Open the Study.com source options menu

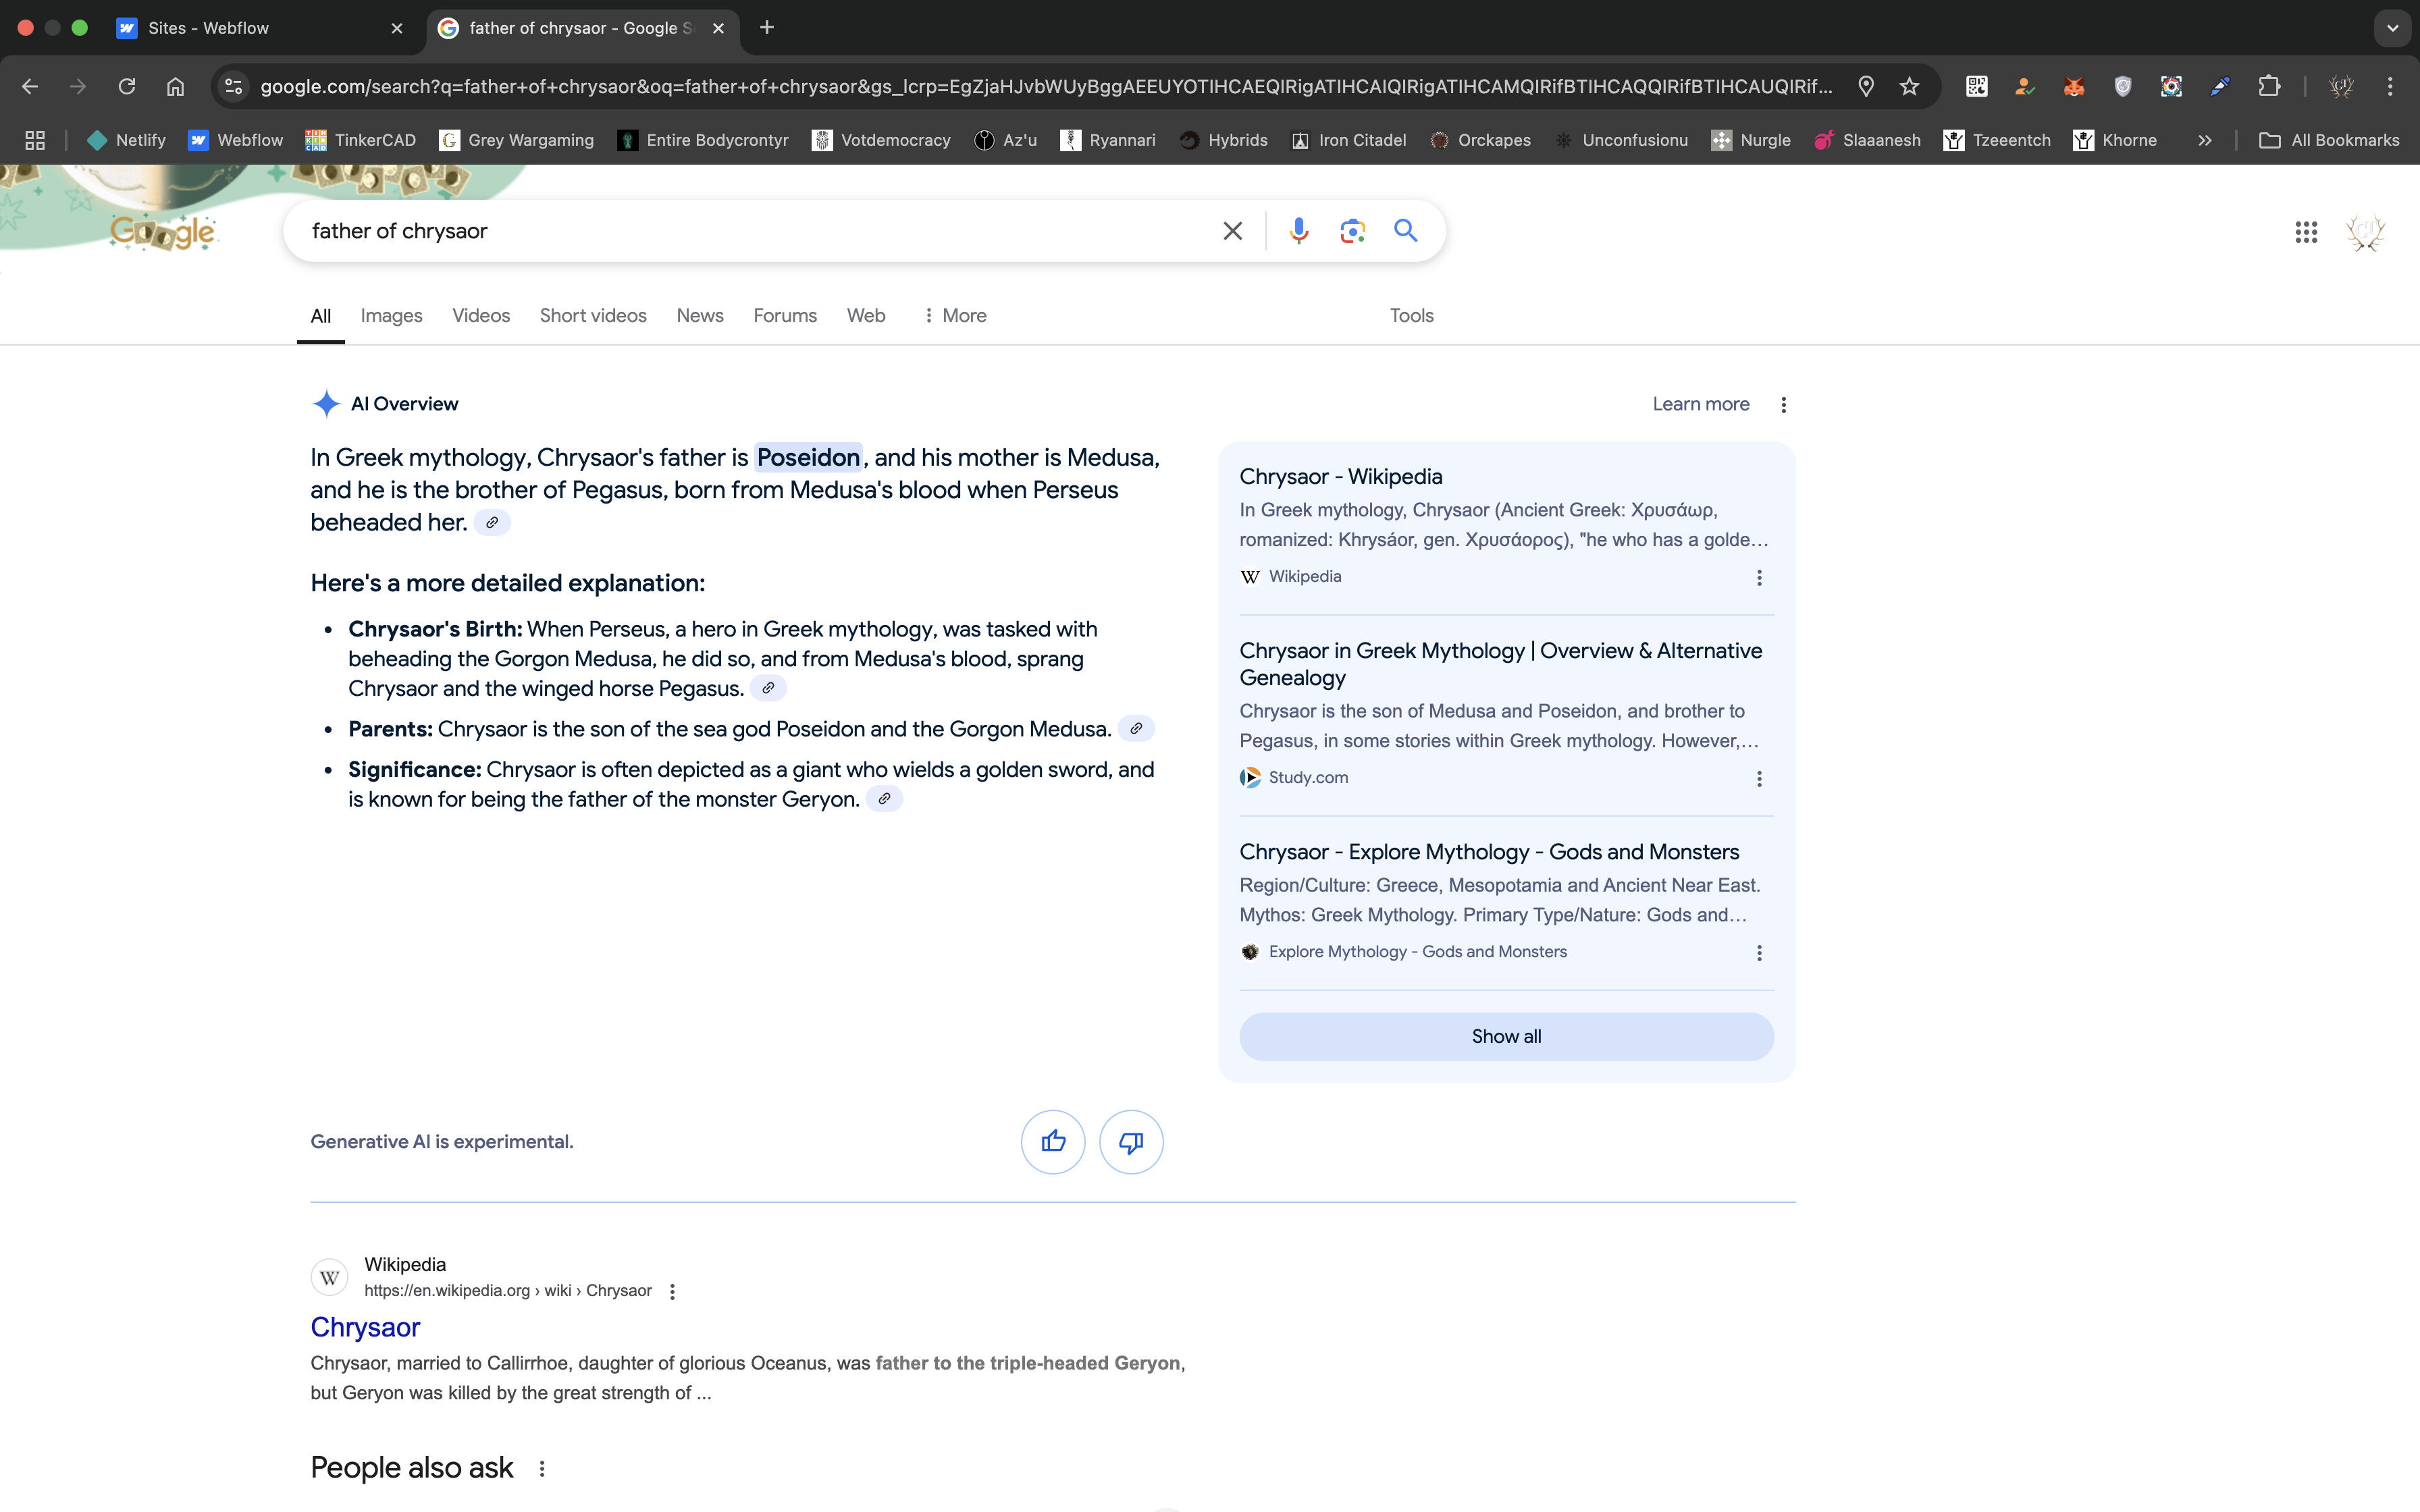[1759, 778]
